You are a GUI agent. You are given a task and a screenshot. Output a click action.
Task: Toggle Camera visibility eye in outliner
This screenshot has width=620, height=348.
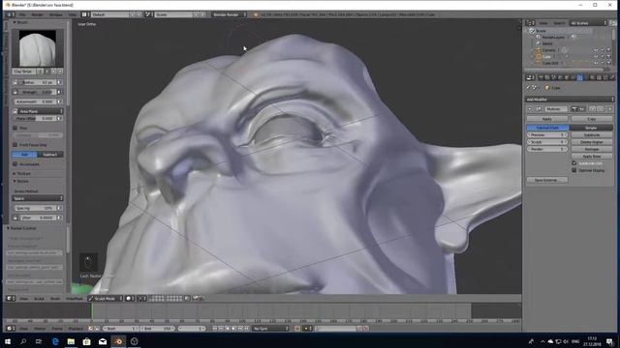click(596, 50)
